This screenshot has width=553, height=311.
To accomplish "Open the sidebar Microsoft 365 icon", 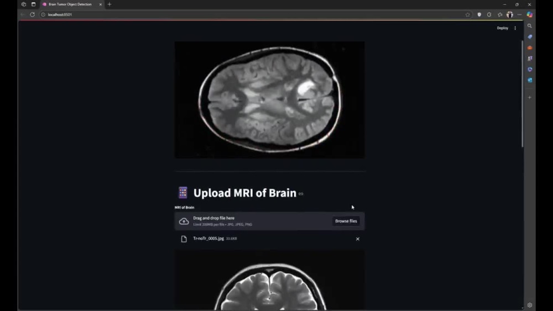I will (529, 70).
